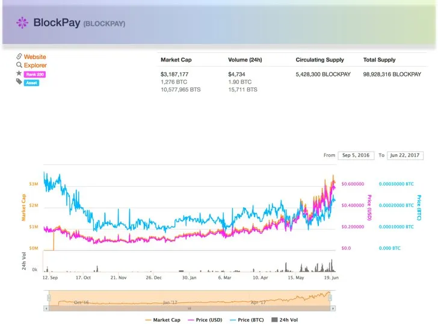Click the Total Supply column header
438x324 pixels.
(379, 60)
